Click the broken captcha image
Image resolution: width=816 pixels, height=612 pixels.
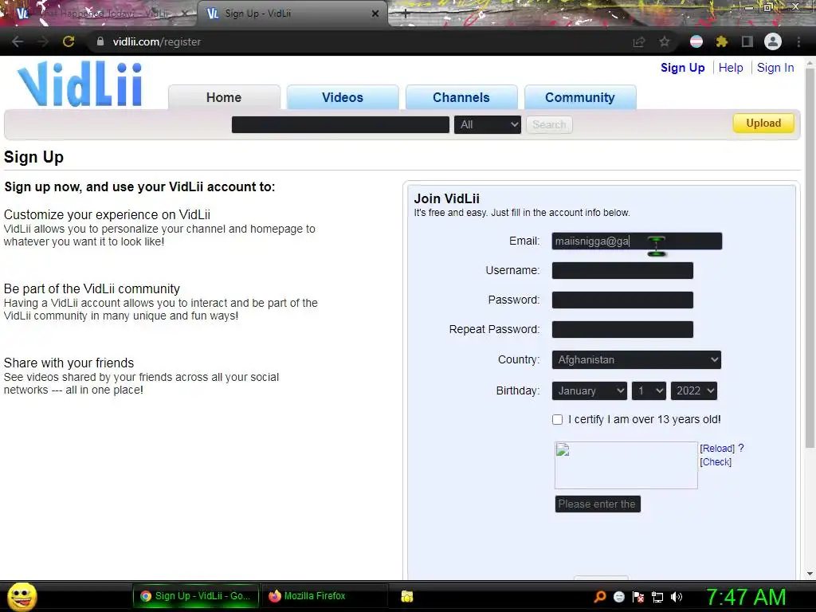[x=626, y=465]
